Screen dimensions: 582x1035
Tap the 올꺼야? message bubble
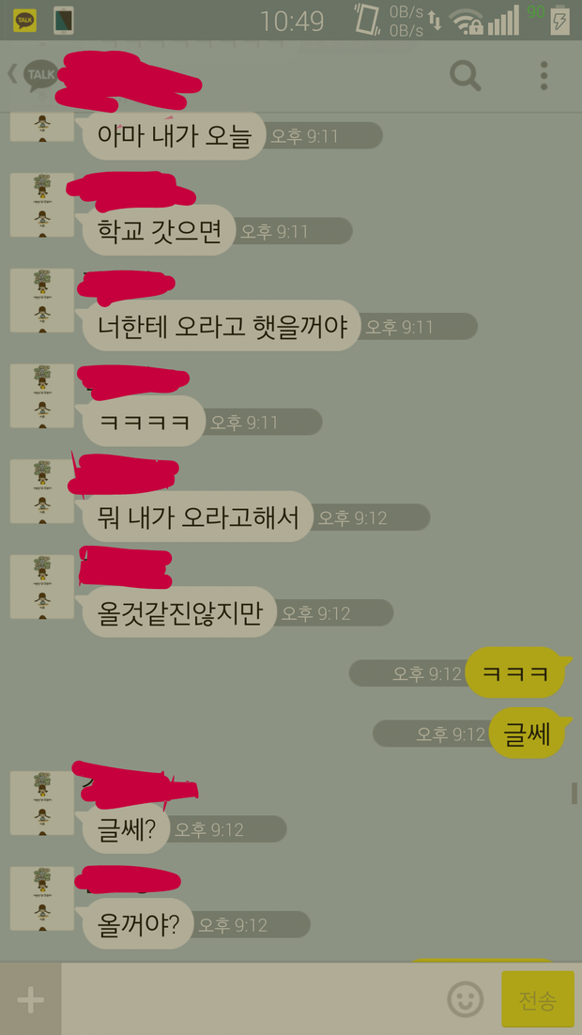(137, 924)
